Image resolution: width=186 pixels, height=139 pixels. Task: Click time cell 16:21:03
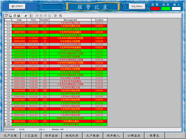click(x=33, y=115)
